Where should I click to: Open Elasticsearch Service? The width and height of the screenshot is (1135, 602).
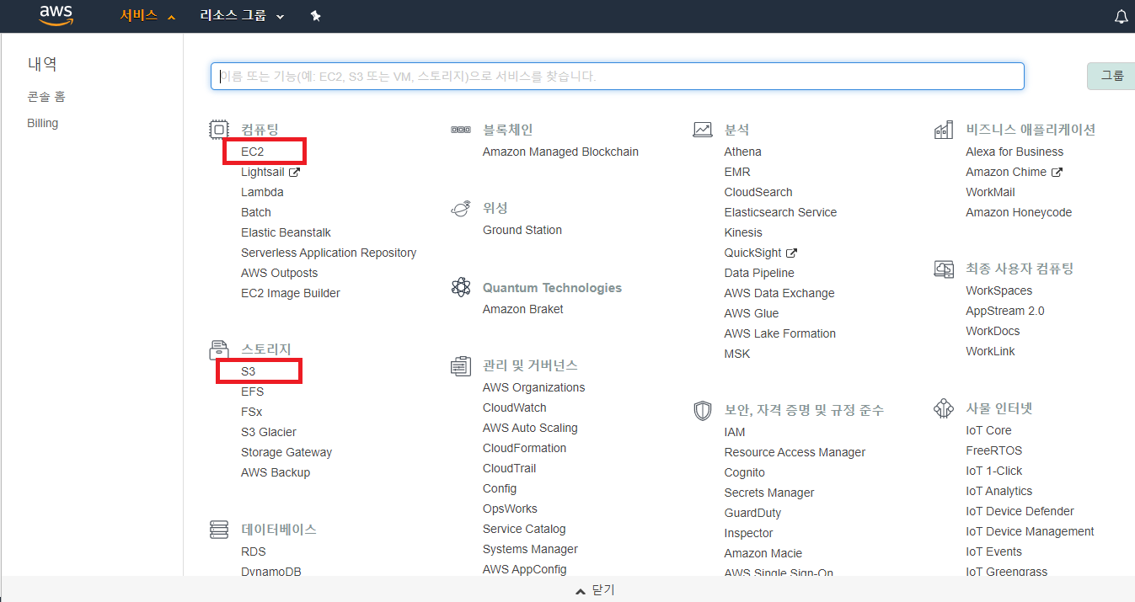click(780, 212)
